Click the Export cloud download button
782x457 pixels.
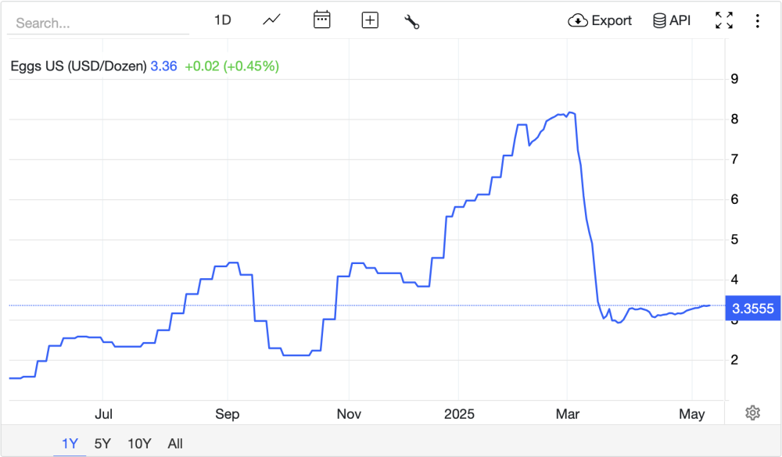pyautogui.click(x=600, y=20)
